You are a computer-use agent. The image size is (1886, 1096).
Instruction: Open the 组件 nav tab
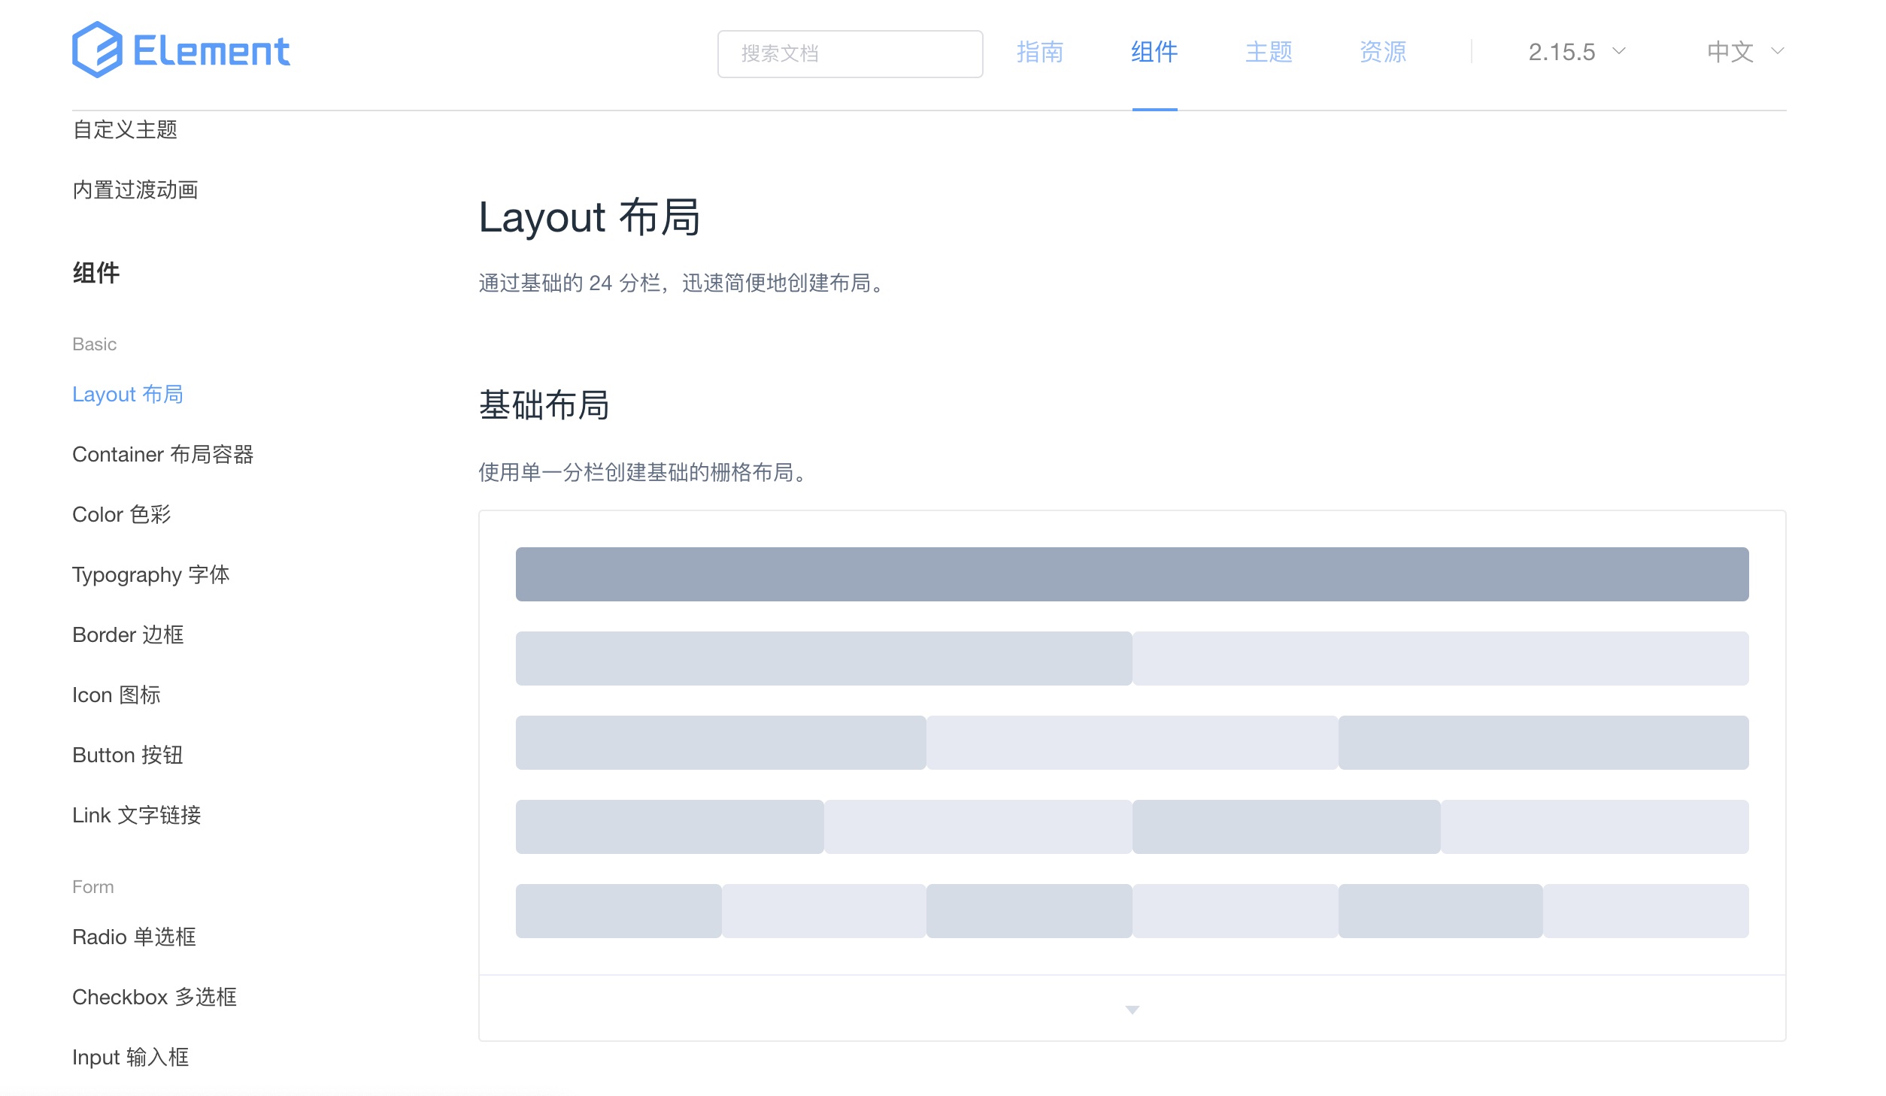tap(1154, 52)
